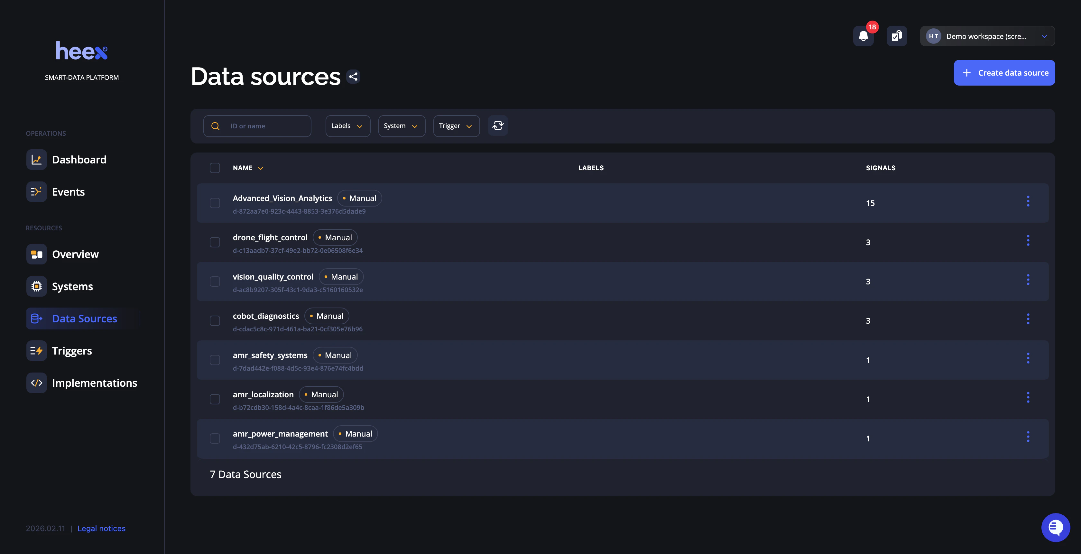
Task: Open the System filter dropdown
Action: click(x=401, y=126)
